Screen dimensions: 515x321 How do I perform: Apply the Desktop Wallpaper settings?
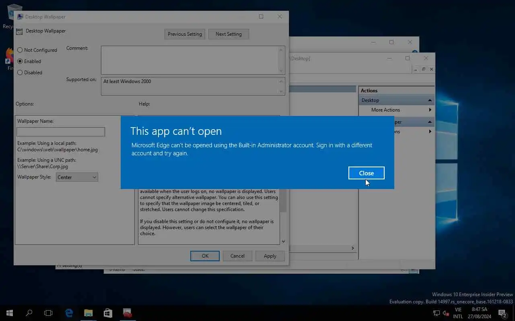click(x=270, y=256)
